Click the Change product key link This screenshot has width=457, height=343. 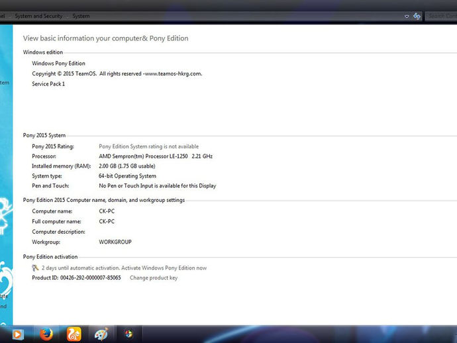coord(154,277)
